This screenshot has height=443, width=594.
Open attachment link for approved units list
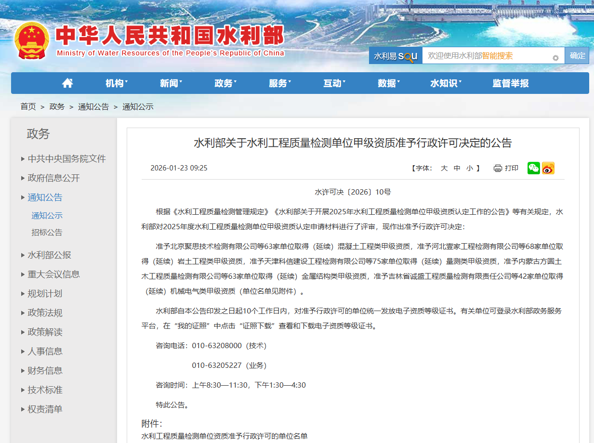coord(224,436)
